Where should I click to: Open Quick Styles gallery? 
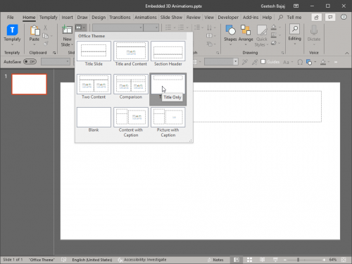pyautogui.click(x=262, y=30)
